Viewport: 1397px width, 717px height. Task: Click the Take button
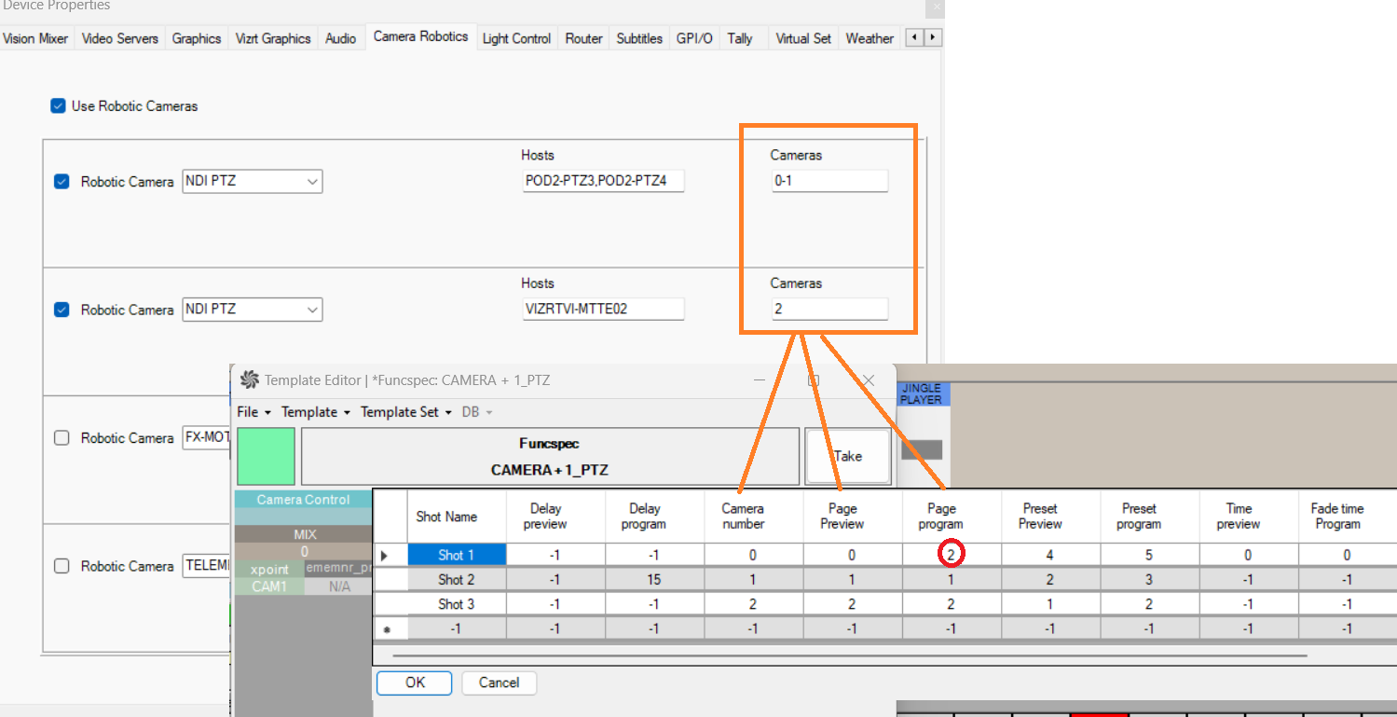847,456
